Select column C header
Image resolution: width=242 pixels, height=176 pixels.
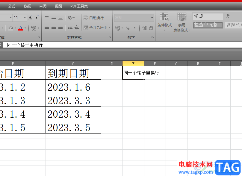point(73,64)
